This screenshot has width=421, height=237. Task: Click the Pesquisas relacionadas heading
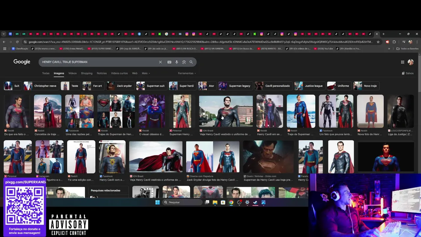[106, 190]
